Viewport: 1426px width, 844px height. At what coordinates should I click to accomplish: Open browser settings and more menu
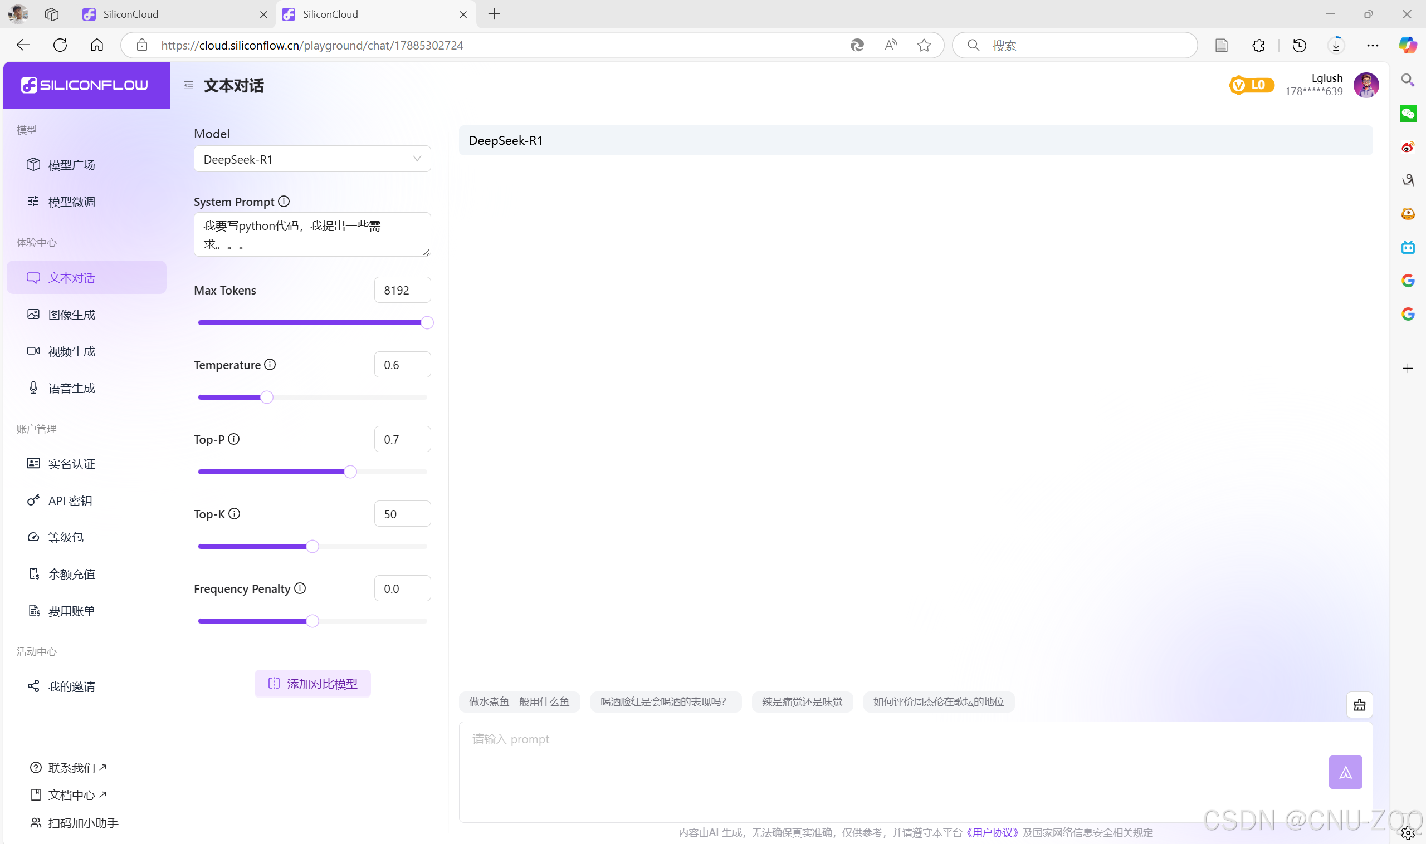tap(1372, 45)
